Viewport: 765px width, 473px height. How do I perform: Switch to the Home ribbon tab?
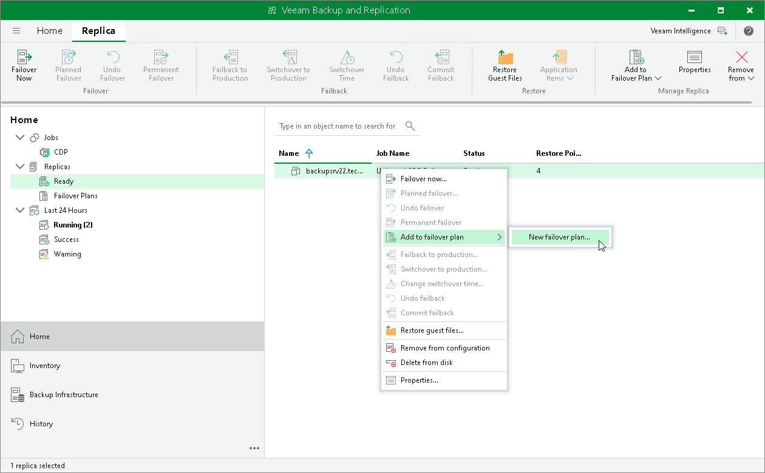pos(49,31)
